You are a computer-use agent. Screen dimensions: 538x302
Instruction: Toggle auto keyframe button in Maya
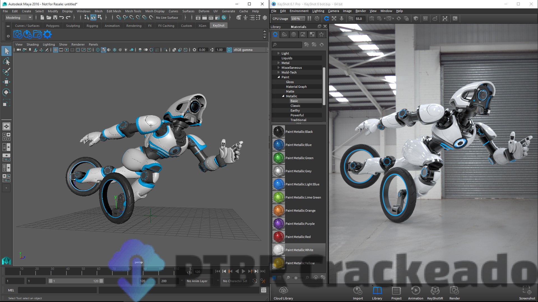click(254, 281)
